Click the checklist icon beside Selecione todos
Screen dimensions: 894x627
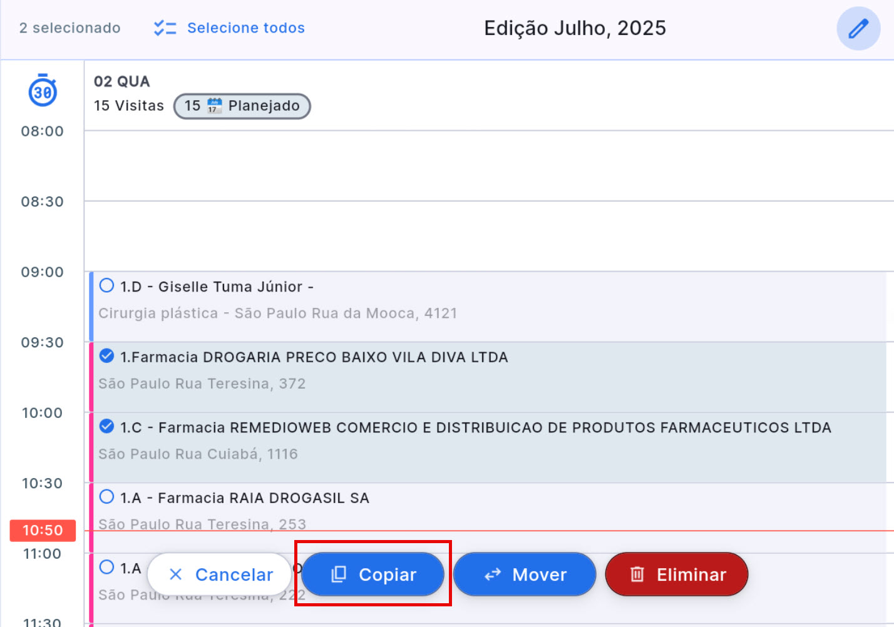(x=164, y=28)
